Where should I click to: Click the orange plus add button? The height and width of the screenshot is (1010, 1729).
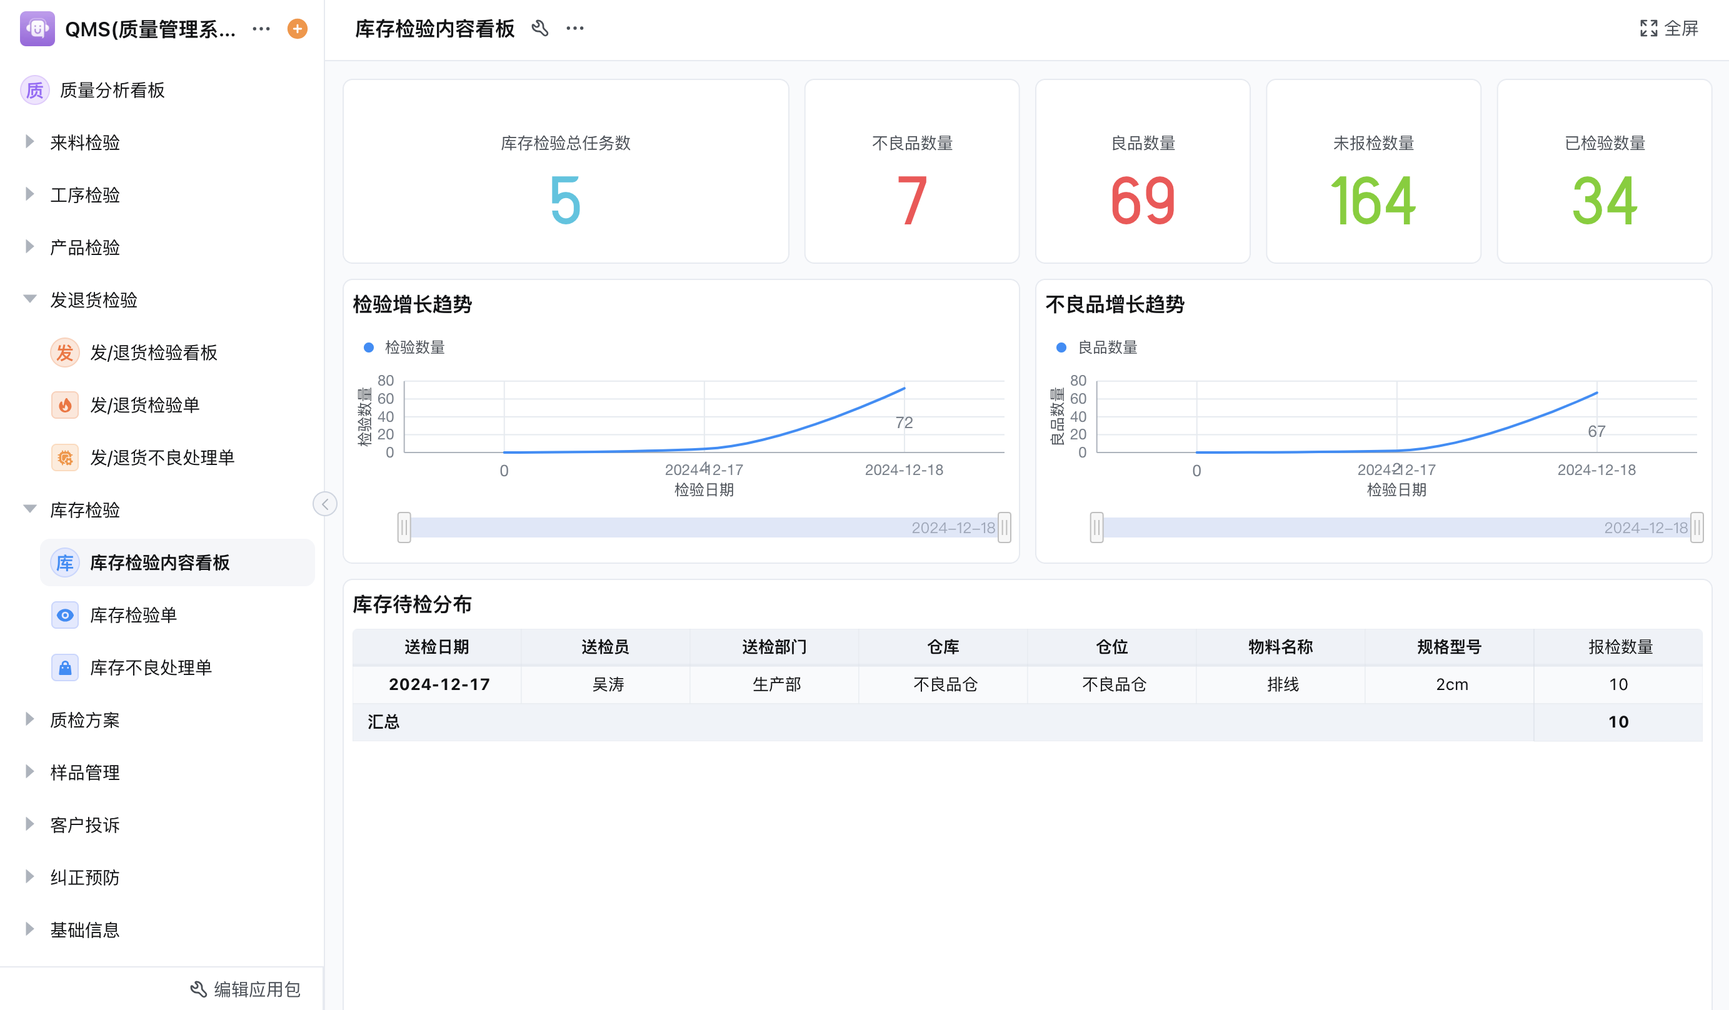(297, 29)
